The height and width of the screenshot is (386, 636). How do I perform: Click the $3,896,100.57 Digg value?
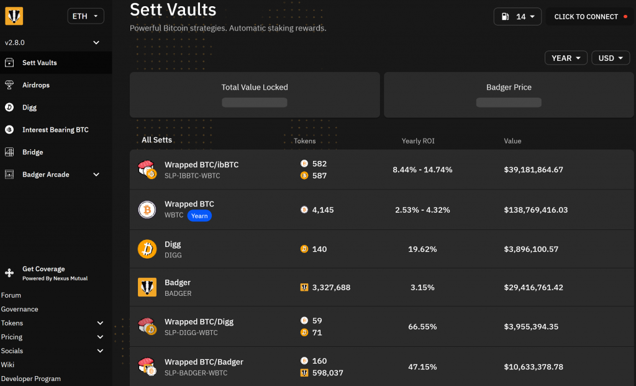tap(531, 249)
